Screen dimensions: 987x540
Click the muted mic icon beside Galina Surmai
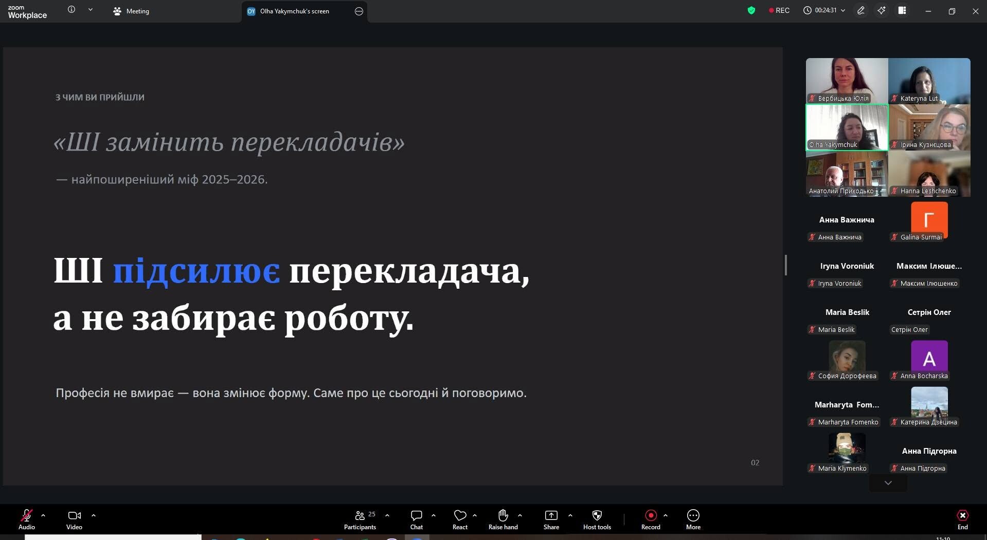(x=894, y=237)
